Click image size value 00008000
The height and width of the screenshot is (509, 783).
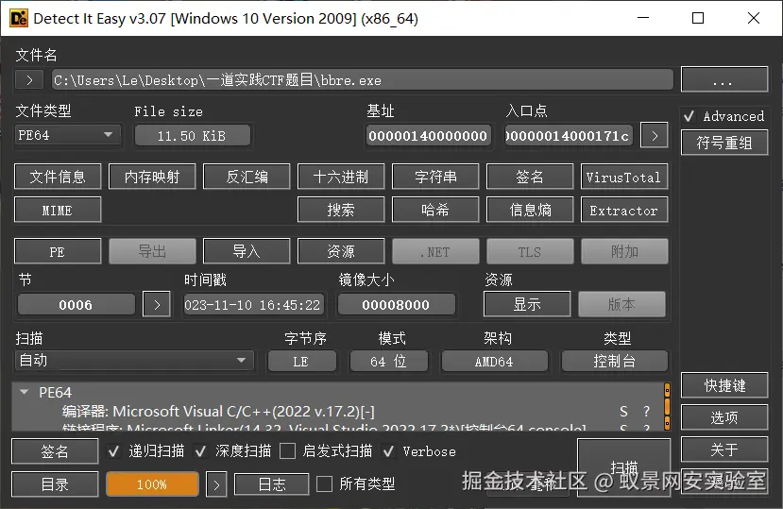click(x=396, y=305)
